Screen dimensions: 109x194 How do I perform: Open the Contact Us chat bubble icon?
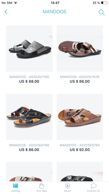click(93, 186)
